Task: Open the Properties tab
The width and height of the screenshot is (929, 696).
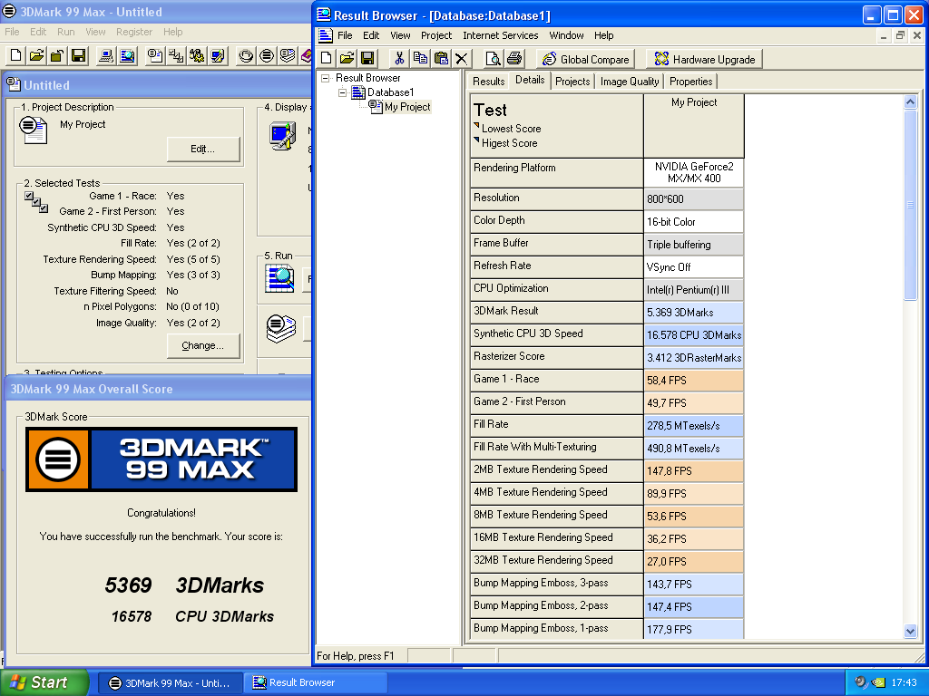Action: point(690,81)
